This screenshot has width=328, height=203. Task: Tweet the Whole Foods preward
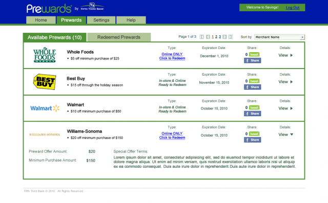254,54
